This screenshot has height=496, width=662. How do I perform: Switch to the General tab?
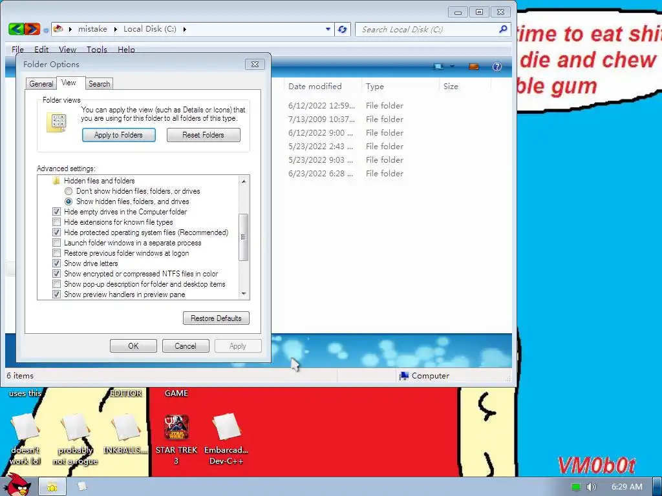pyautogui.click(x=41, y=83)
